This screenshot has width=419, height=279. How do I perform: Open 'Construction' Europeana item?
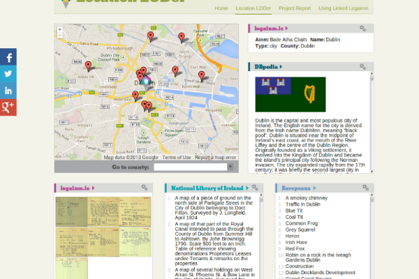[300, 266]
